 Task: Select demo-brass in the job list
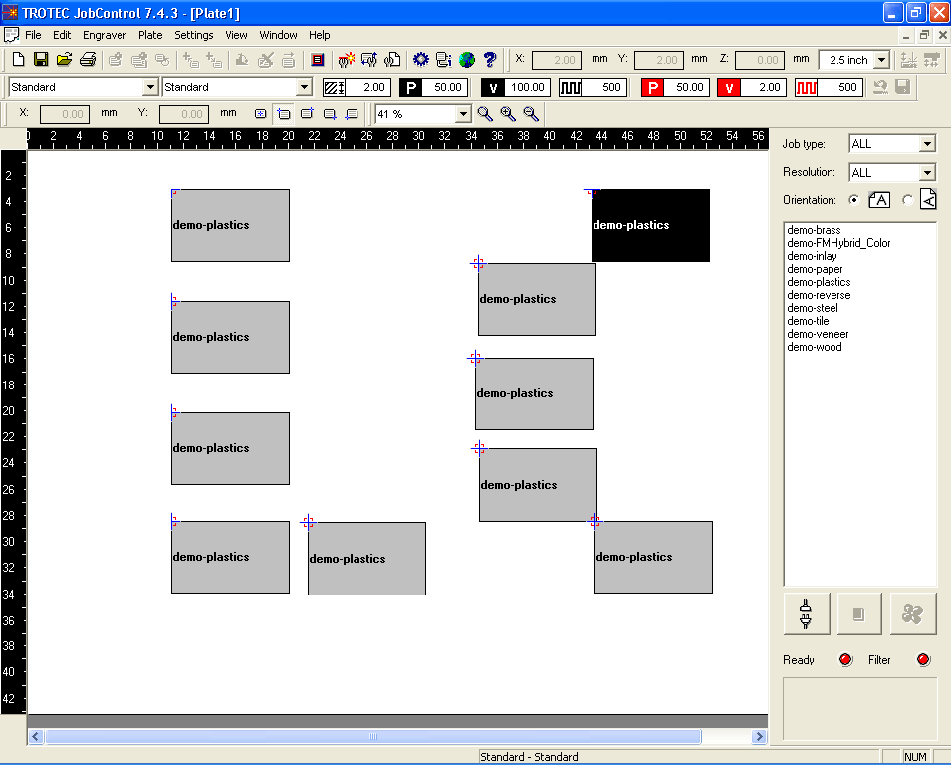814,230
